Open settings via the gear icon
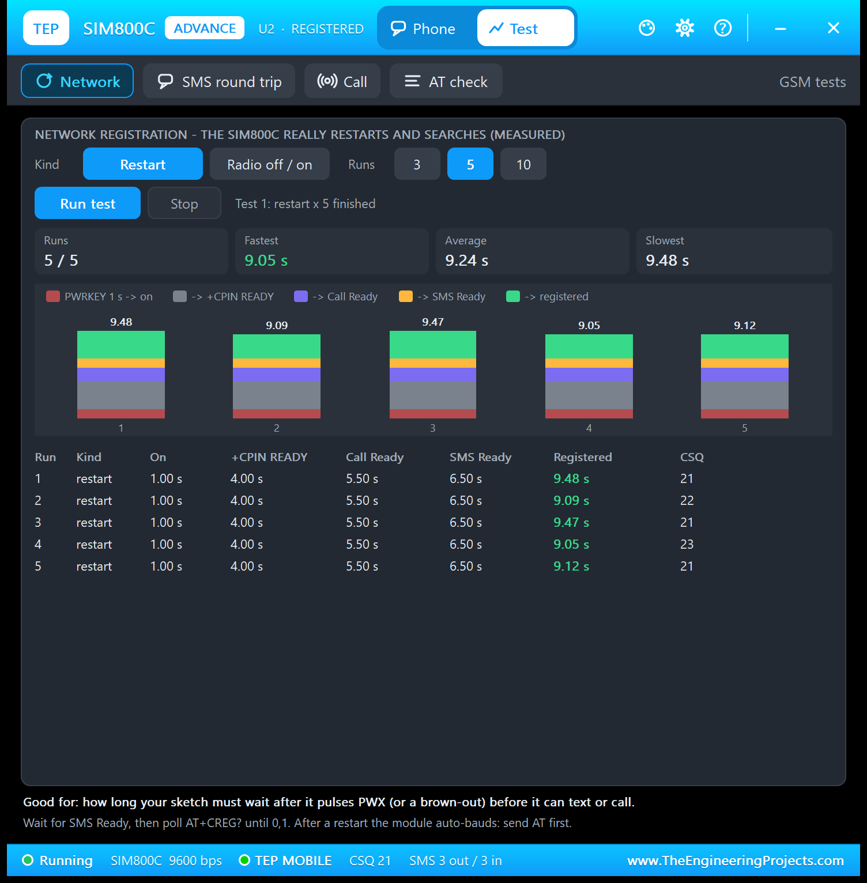This screenshot has height=883, width=867. pos(685,28)
